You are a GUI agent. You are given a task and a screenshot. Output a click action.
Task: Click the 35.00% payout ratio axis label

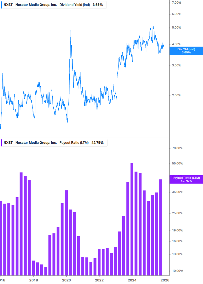click(x=178, y=192)
